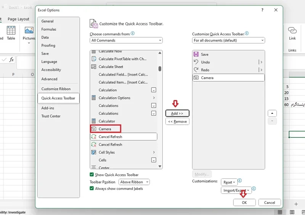Toggle Always show command labels checkbox
Image resolution: width=305 pixels, height=215 pixels.
pos(92,188)
